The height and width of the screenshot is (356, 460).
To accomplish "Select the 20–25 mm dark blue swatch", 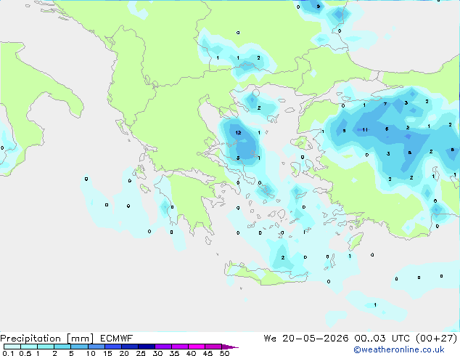I will [129, 347].
